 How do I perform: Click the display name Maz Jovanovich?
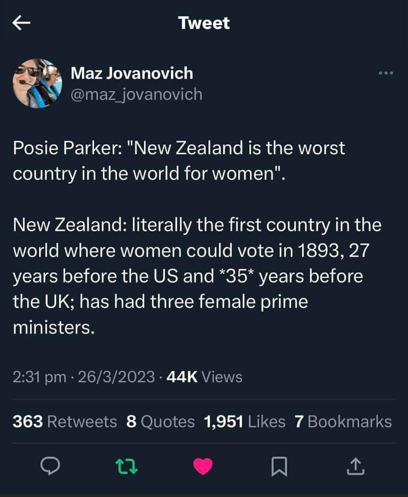(132, 73)
